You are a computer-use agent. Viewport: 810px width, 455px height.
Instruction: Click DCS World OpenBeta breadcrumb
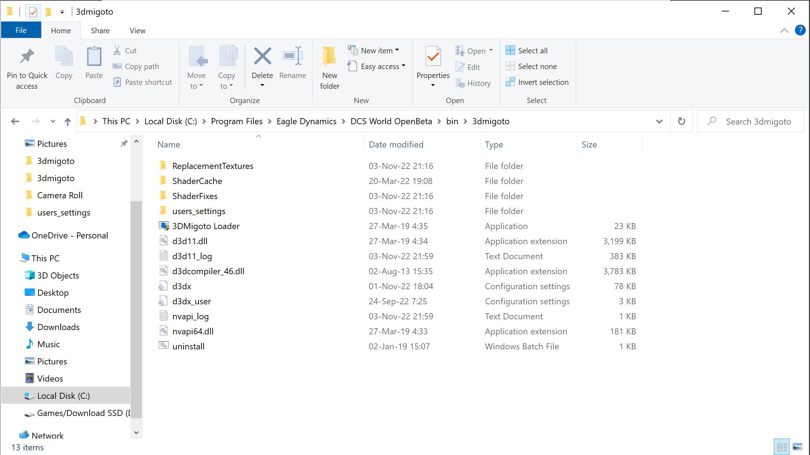[x=391, y=121]
